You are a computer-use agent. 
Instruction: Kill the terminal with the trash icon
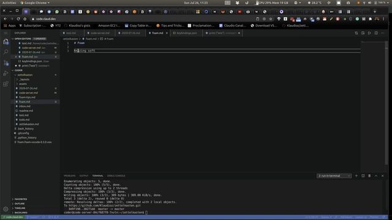369,176
